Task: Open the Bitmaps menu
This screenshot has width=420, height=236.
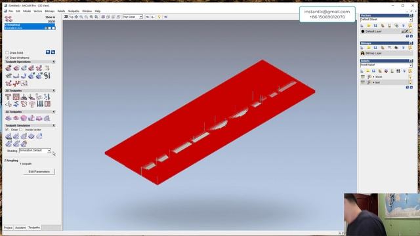Action: point(50,11)
